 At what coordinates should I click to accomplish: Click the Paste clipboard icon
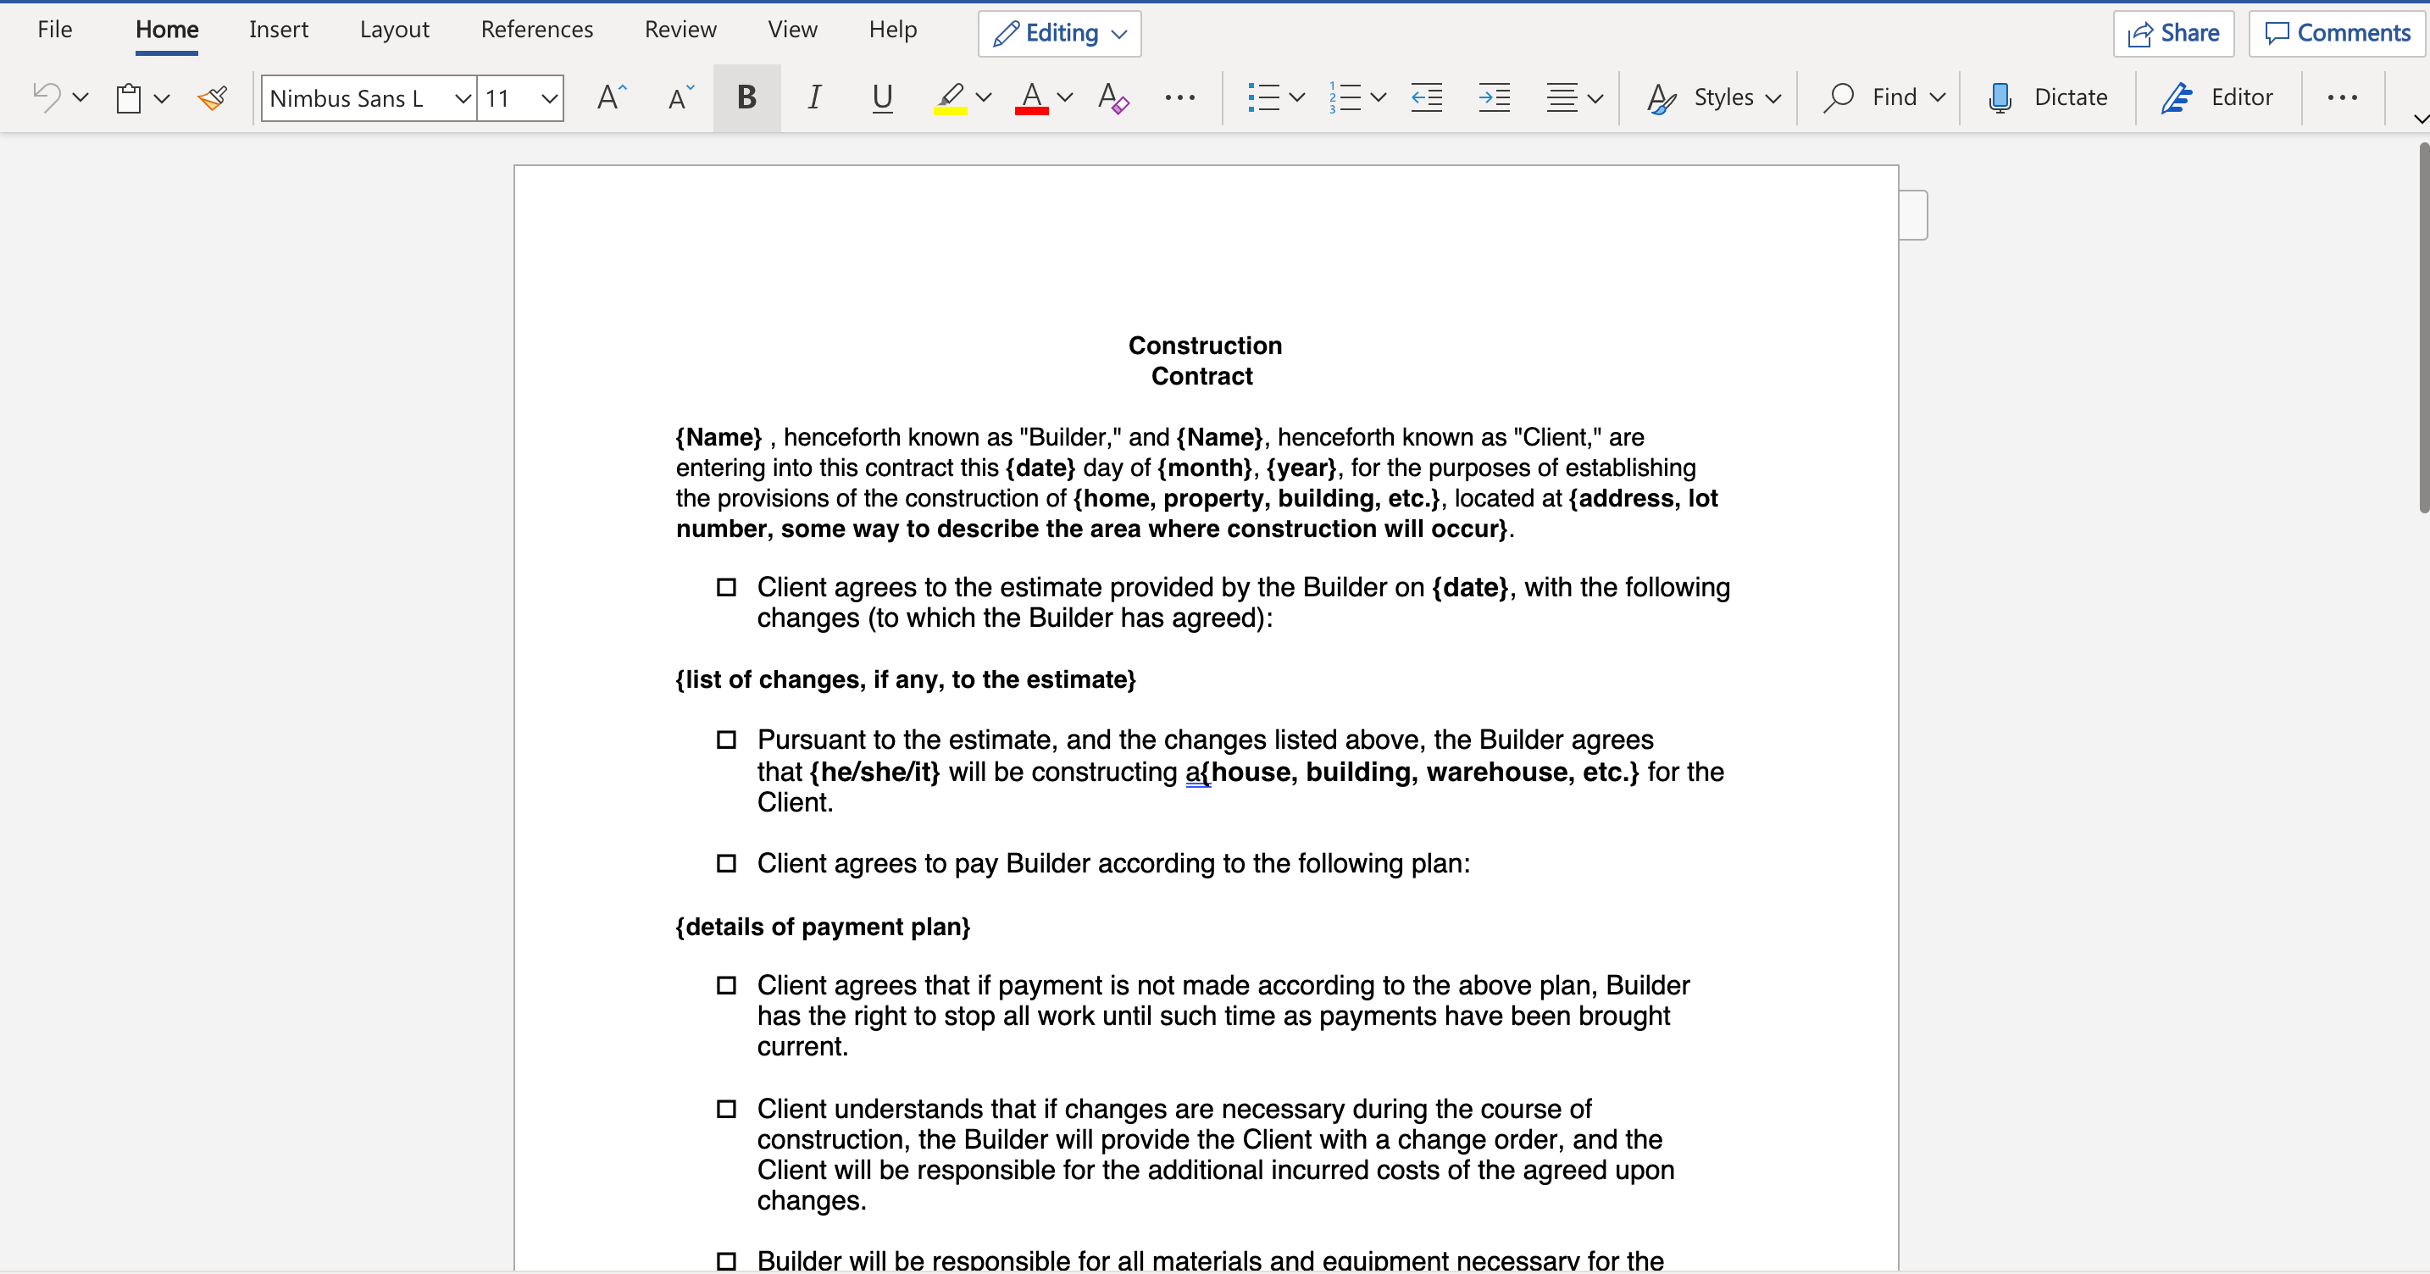[x=128, y=97]
